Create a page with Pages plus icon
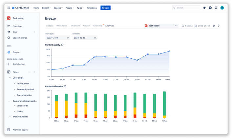 pyautogui.click(x=34, y=72)
